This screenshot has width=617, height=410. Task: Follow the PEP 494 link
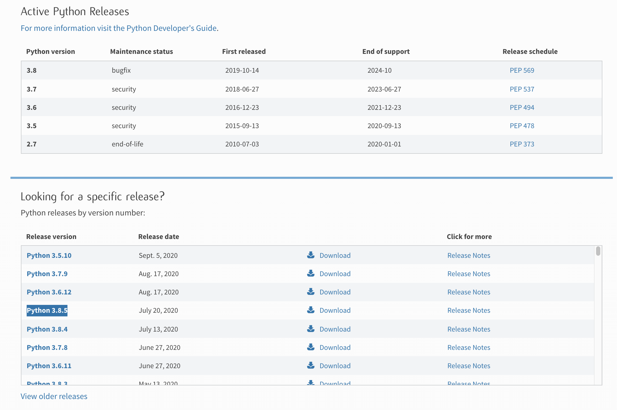522,107
